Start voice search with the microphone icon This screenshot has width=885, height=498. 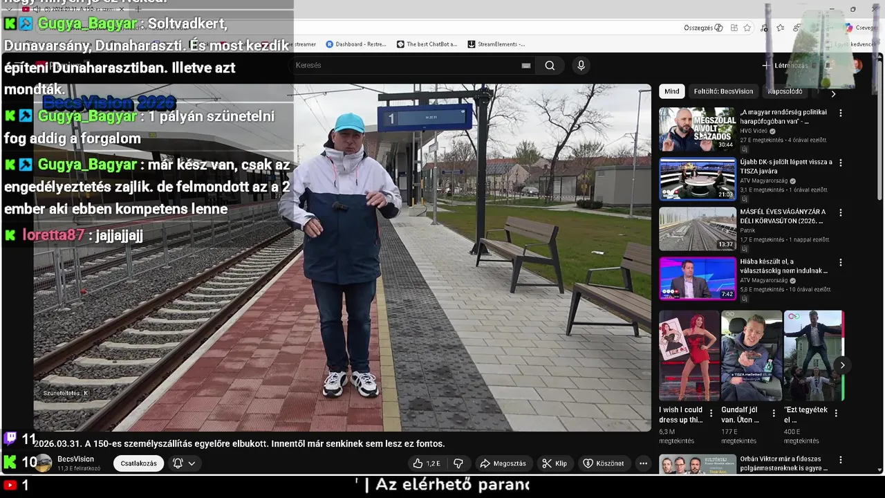click(581, 66)
